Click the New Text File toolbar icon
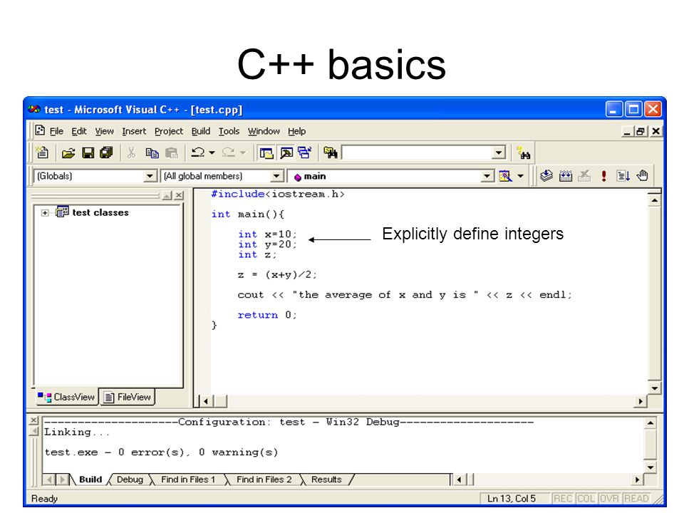This screenshot has width=684, height=513. pyautogui.click(x=42, y=152)
